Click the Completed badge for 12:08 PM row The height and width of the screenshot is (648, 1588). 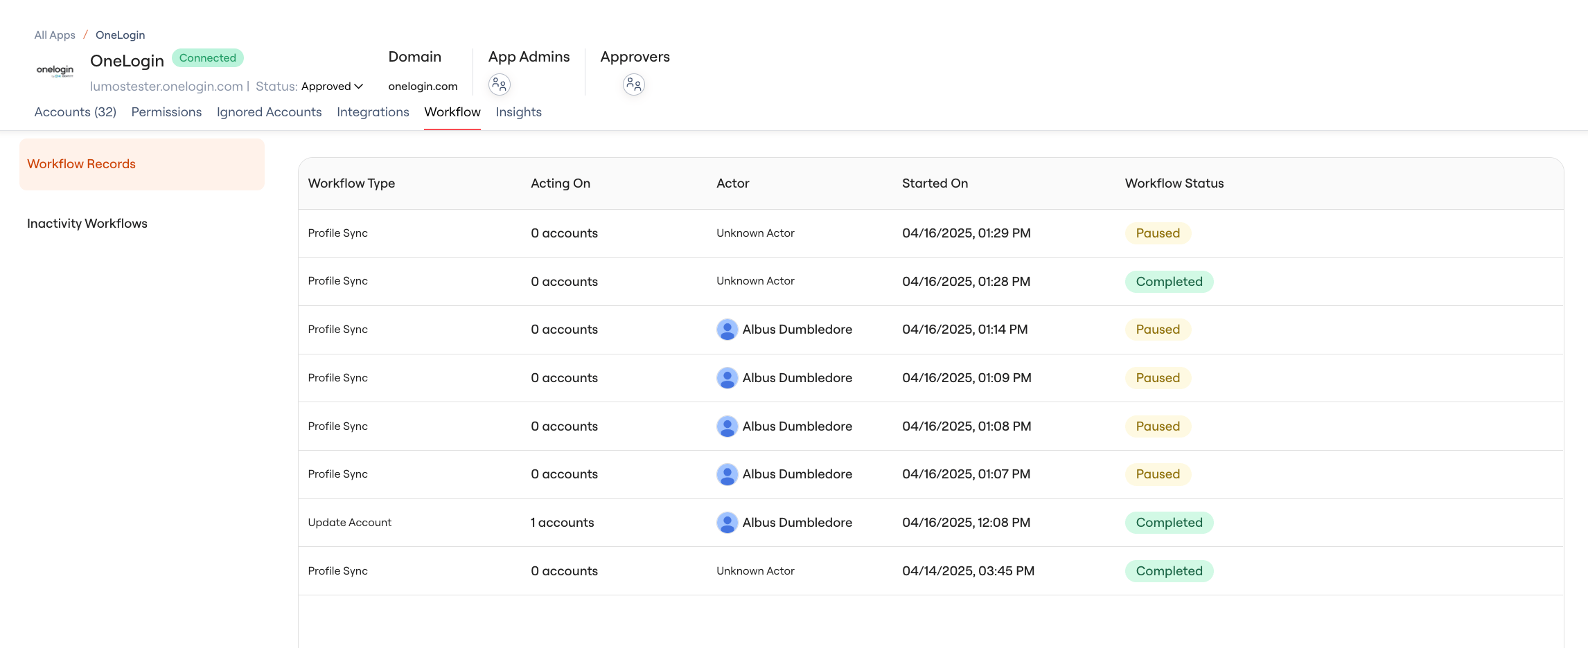point(1170,523)
